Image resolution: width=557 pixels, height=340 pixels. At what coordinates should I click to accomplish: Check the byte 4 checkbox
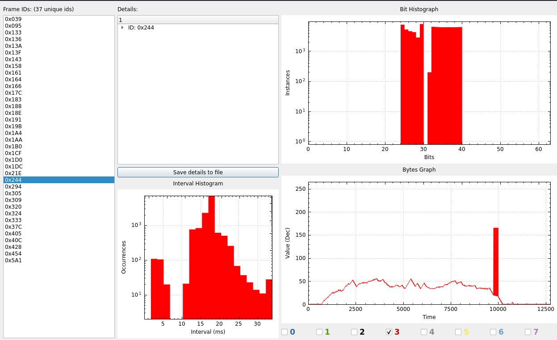tap(424, 332)
